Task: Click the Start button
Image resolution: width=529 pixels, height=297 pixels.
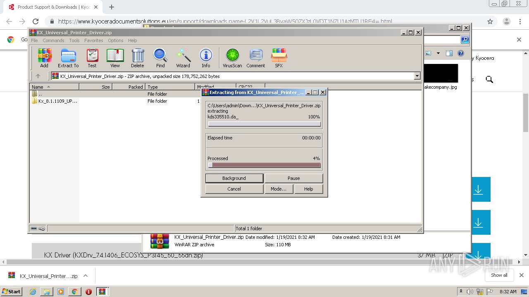Action: pyautogui.click(x=11, y=291)
